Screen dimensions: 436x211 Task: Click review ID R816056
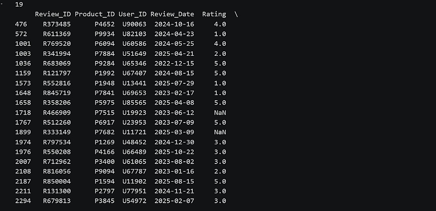coord(57,171)
